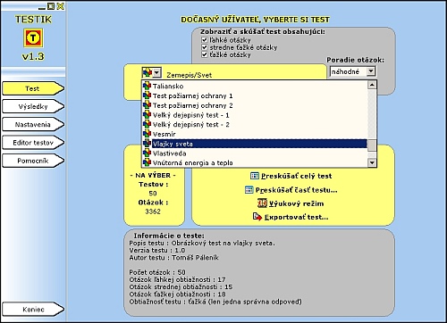Click the cube icon beside Vlastiveda
The height and width of the screenshot is (323, 447).
point(147,153)
